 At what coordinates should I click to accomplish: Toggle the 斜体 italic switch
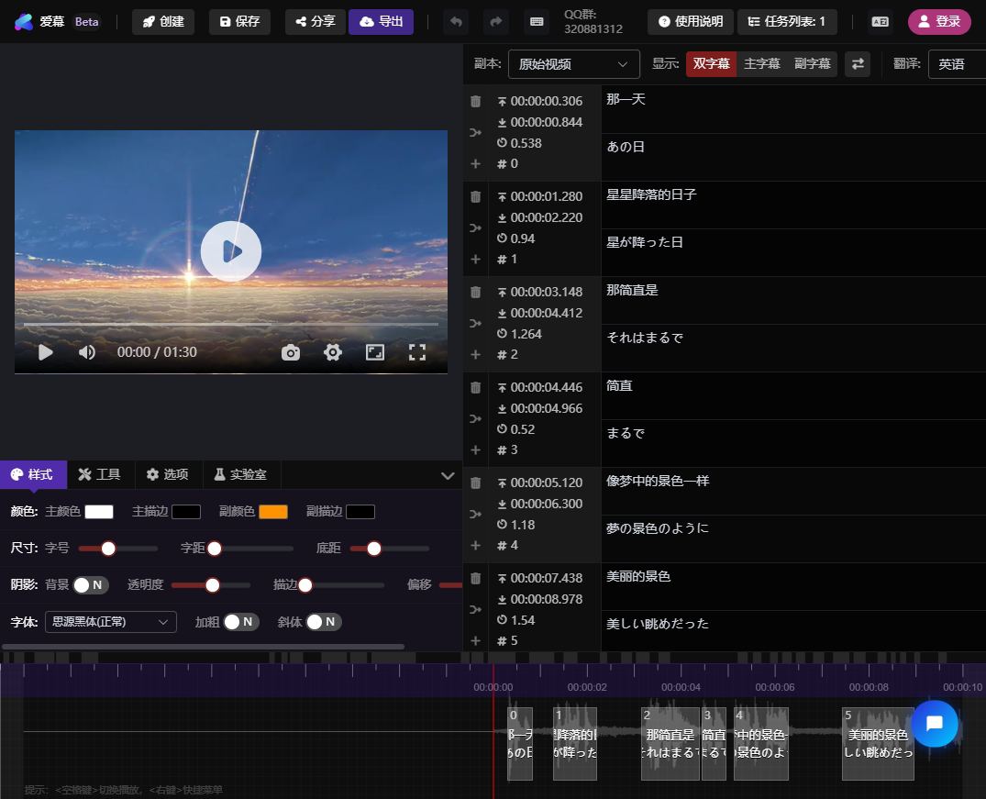click(323, 622)
